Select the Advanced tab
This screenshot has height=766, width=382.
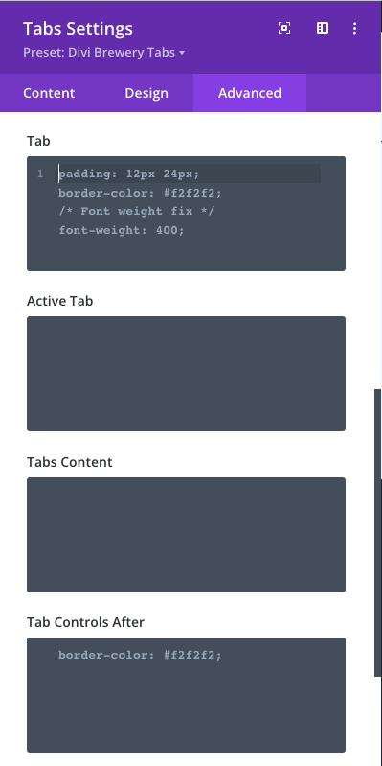point(250,93)
